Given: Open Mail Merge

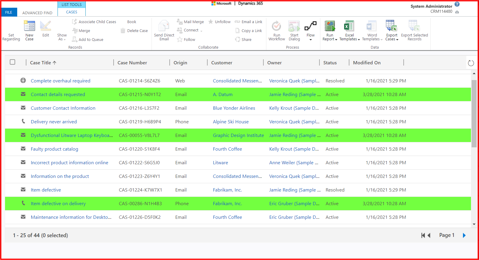Looking at the screenshot, I should (x=190, y=22).
